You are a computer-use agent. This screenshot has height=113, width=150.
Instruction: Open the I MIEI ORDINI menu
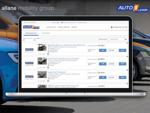(x=64, y=27)
